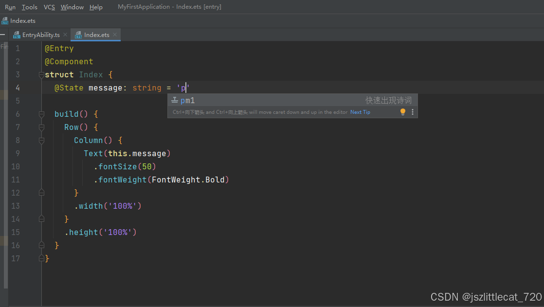The height and width of the screenshot is (307, 544).
Task: Click the Next Tip link
Action: coord(360,112)
